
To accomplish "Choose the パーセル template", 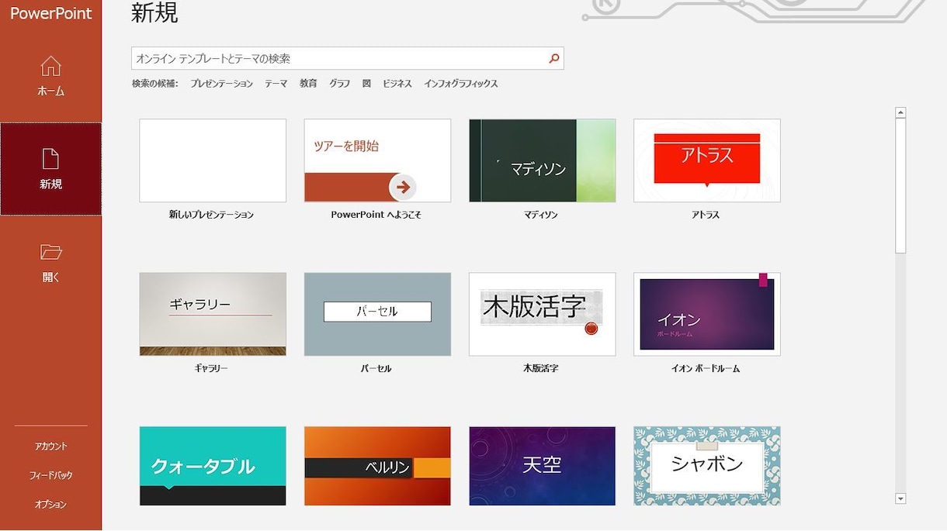I will coord(377,314).
